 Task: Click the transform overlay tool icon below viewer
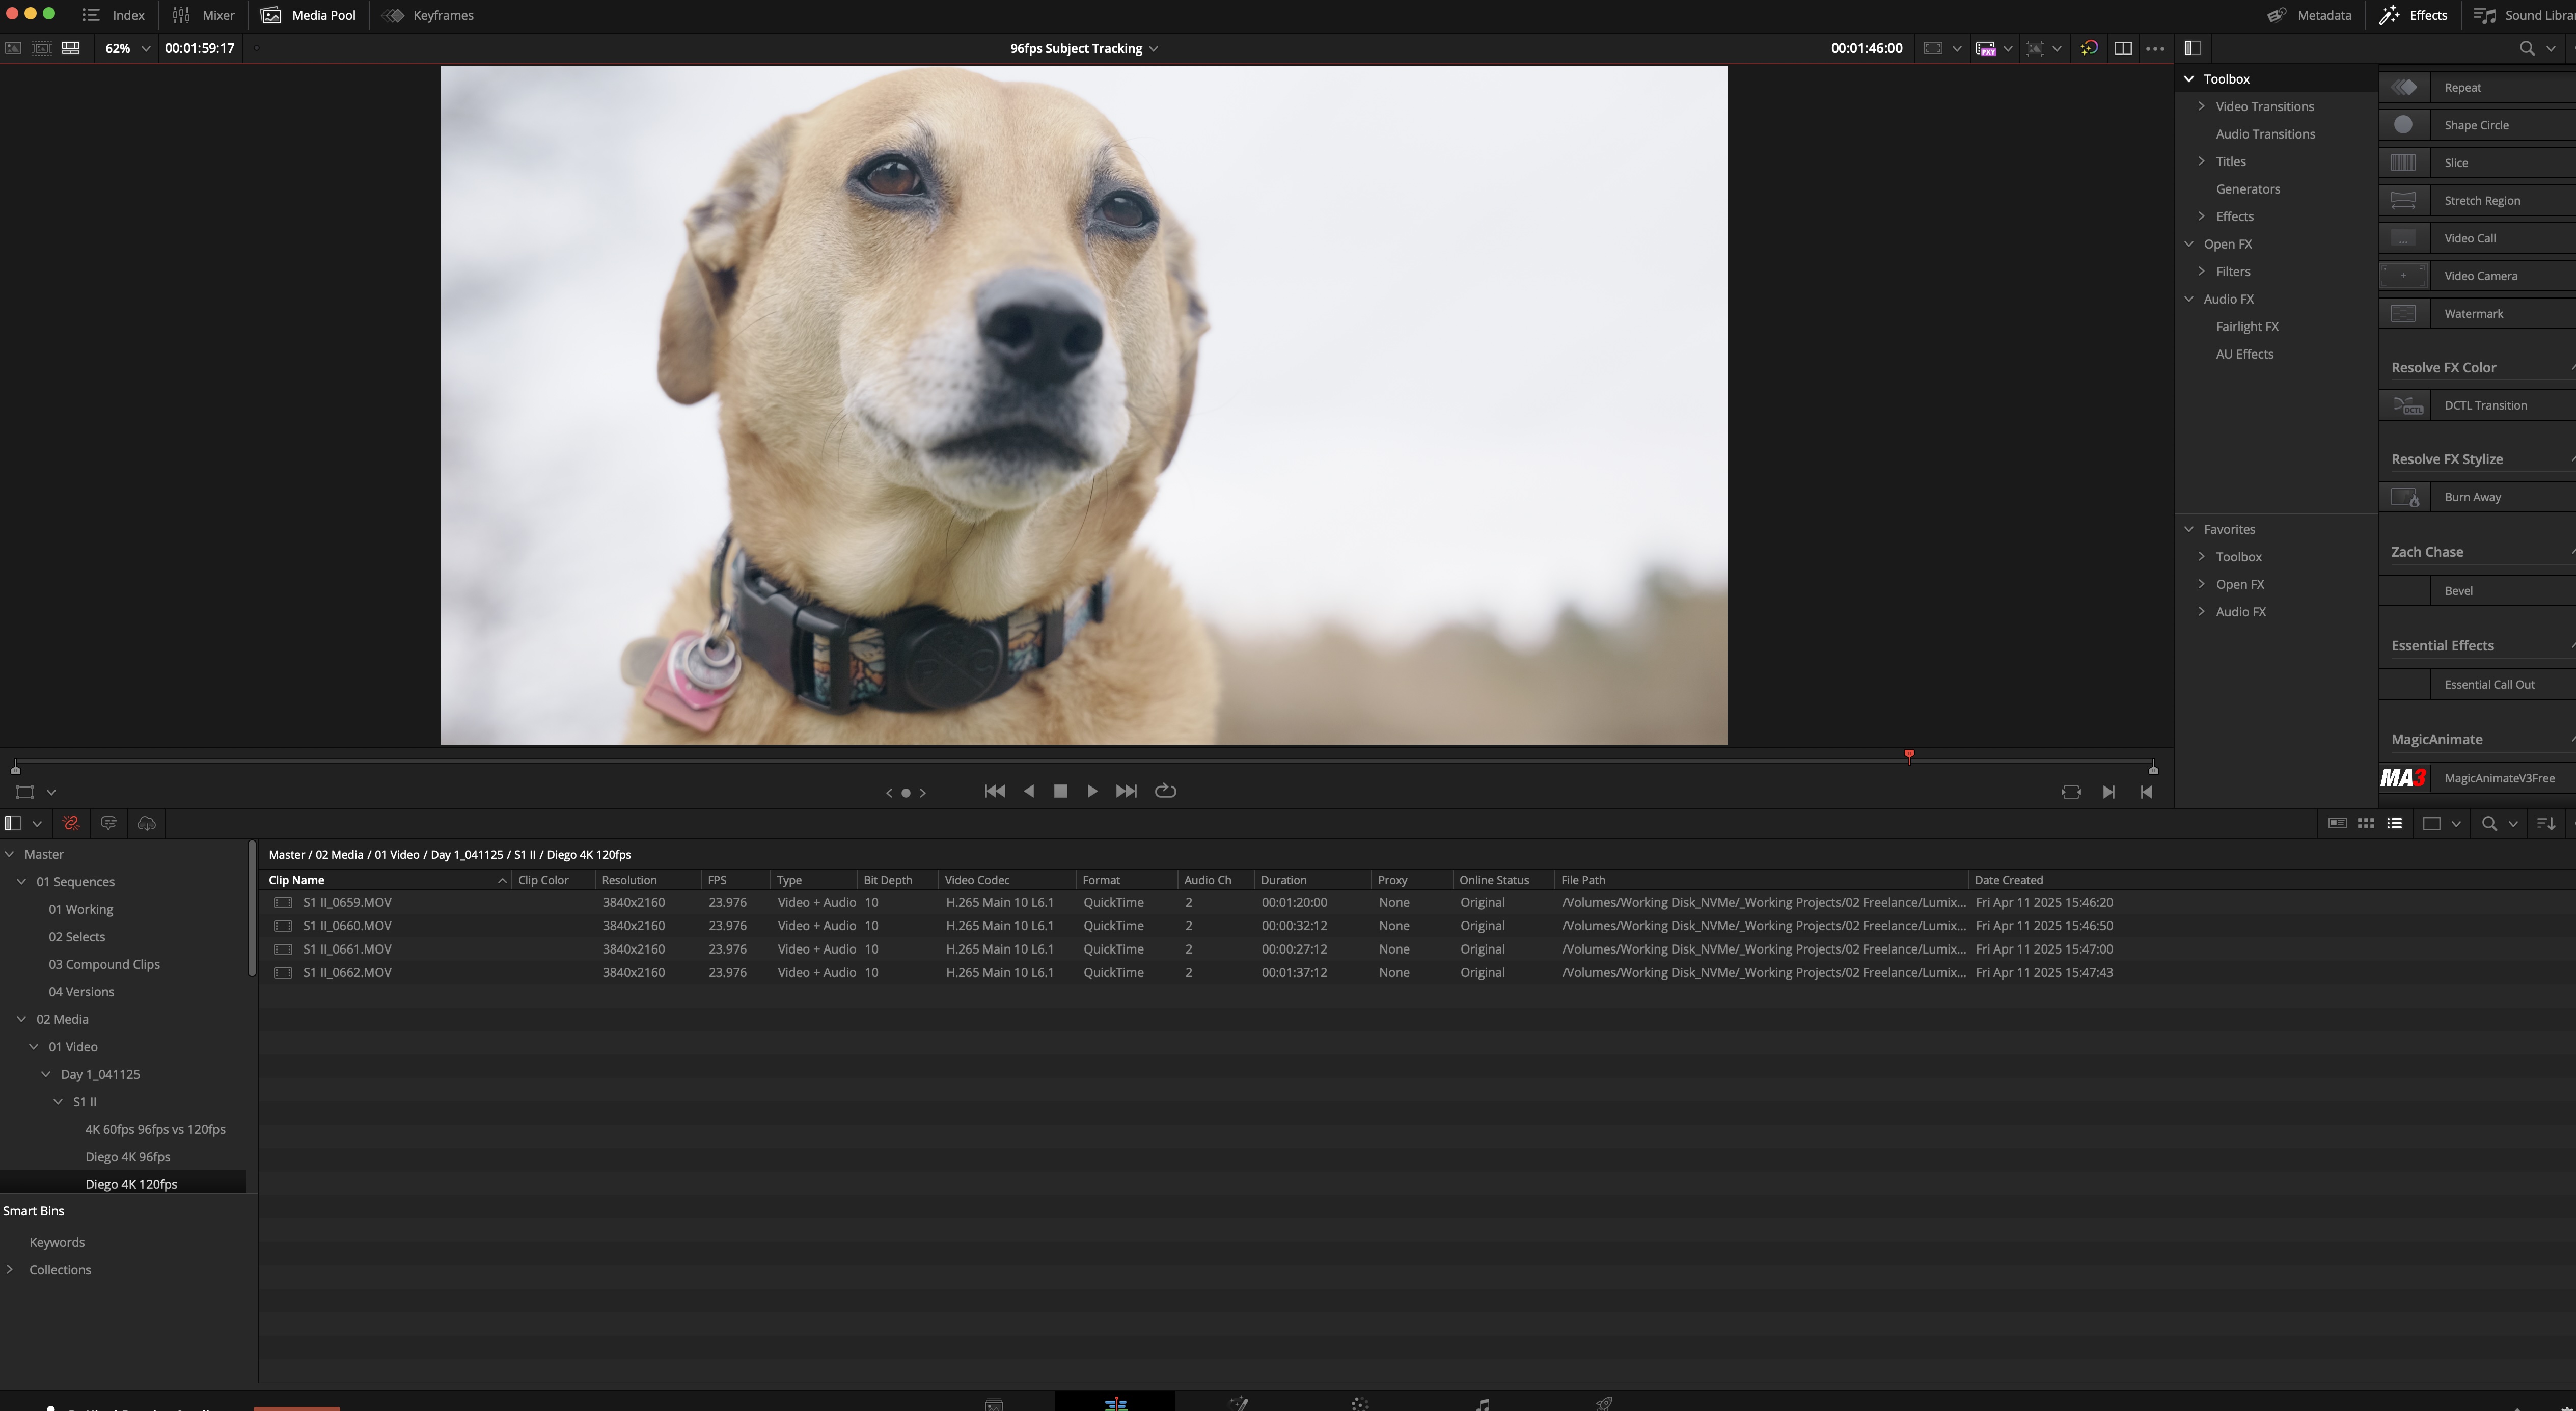[25, 792]
